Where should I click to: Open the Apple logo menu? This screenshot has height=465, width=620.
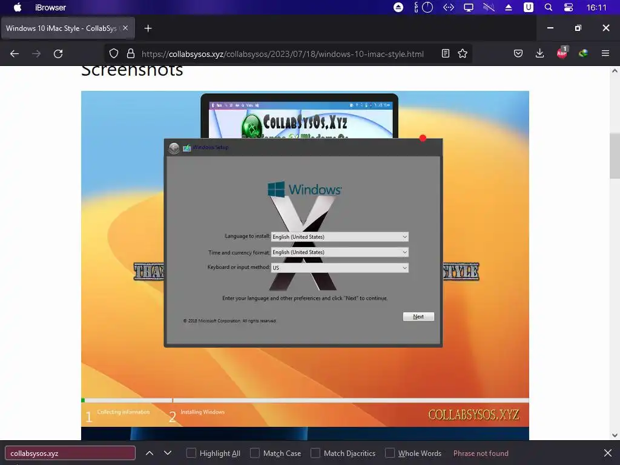tap(18, 7)
